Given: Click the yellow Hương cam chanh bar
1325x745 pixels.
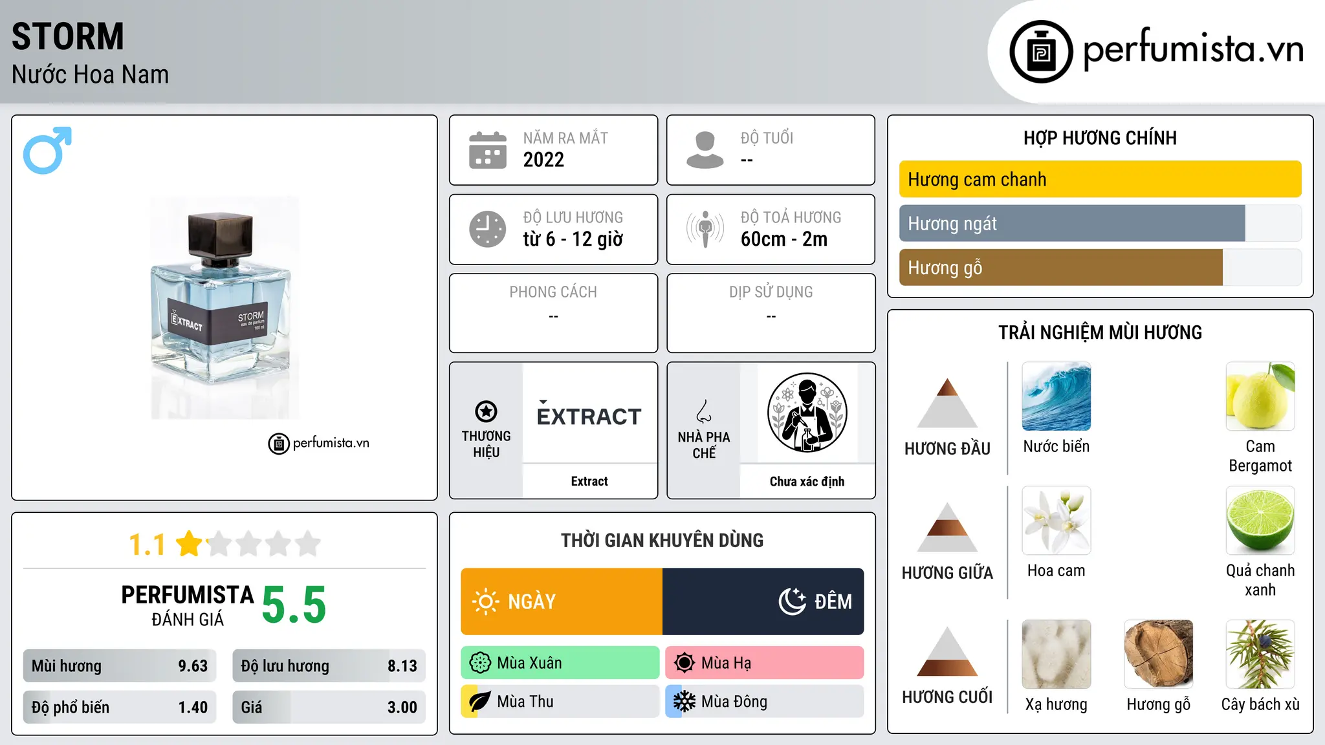Looking at the screenshot, I should coord(1100,179).
